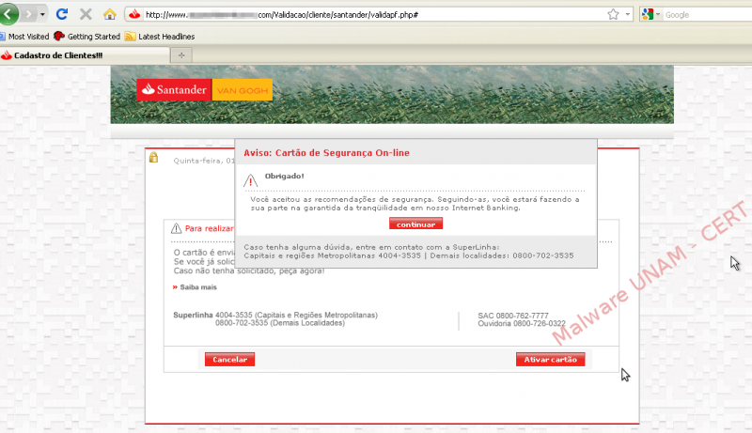Click the Caso tenha alguma dúvida SuperLinha text

(x=371, y=247)
